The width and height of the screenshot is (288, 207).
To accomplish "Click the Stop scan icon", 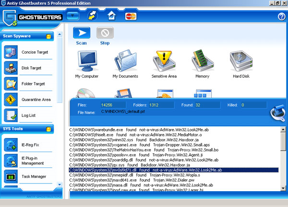I will [x=105, y=33].
